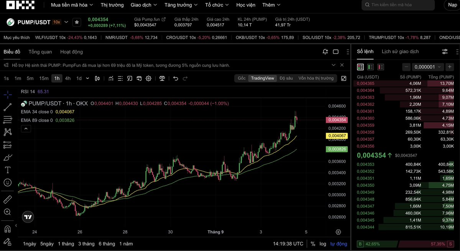This screenshot has width=460, height=251.
Task: Click the crypto search input field
Action: tap(398, 5)
